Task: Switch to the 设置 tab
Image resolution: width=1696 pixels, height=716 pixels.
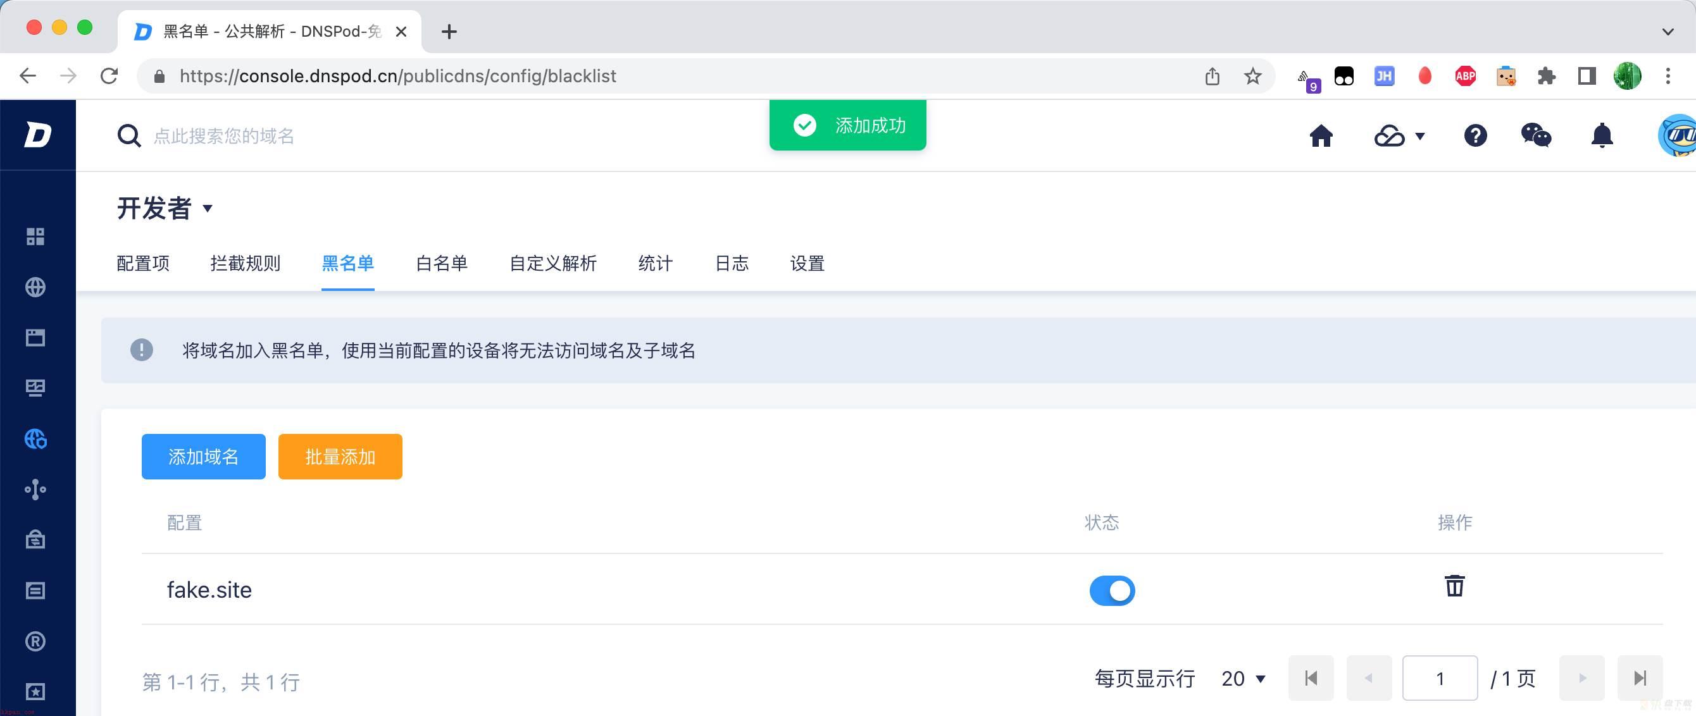Action: [x=807, y=263]
